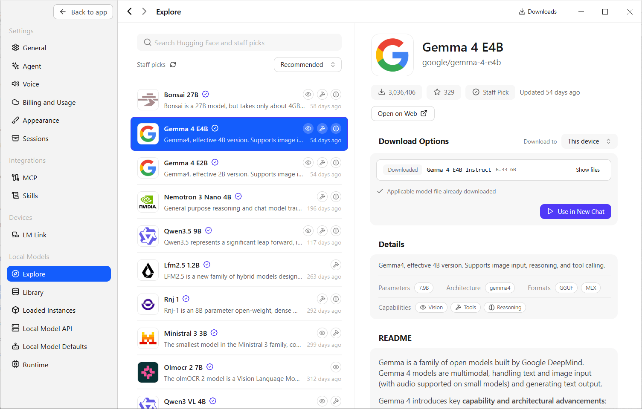Click Use in New Chat button
Screen dimensions: 642x409
tap(575, 212)
